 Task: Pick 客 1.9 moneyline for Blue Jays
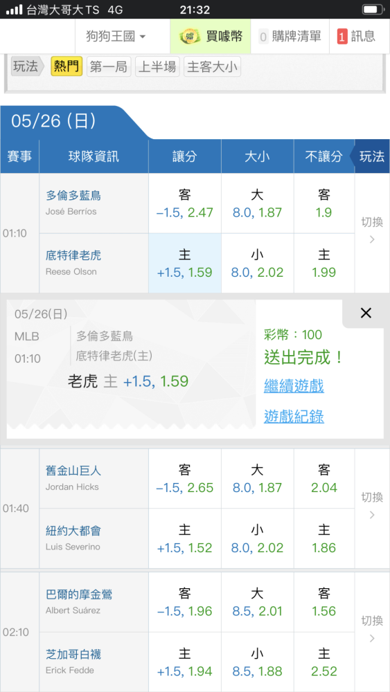point(324,203)
